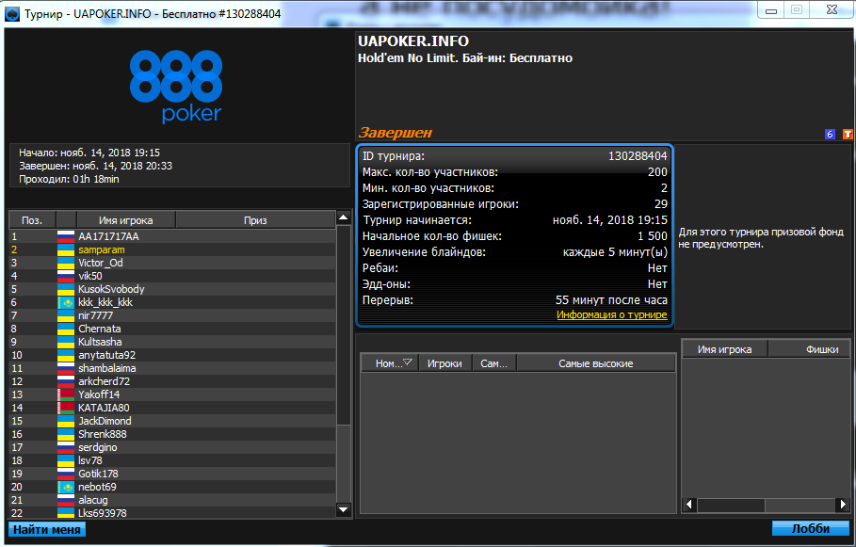Select player Shrenk888 row
The width and height of the screenshot is (856, 547).
coord(172,434)
